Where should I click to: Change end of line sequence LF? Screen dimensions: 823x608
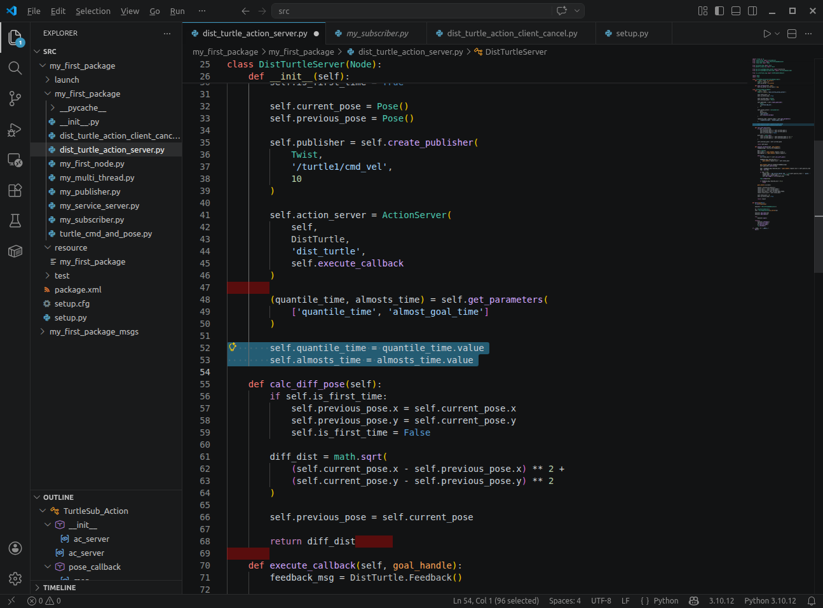[x=625, y=600]
